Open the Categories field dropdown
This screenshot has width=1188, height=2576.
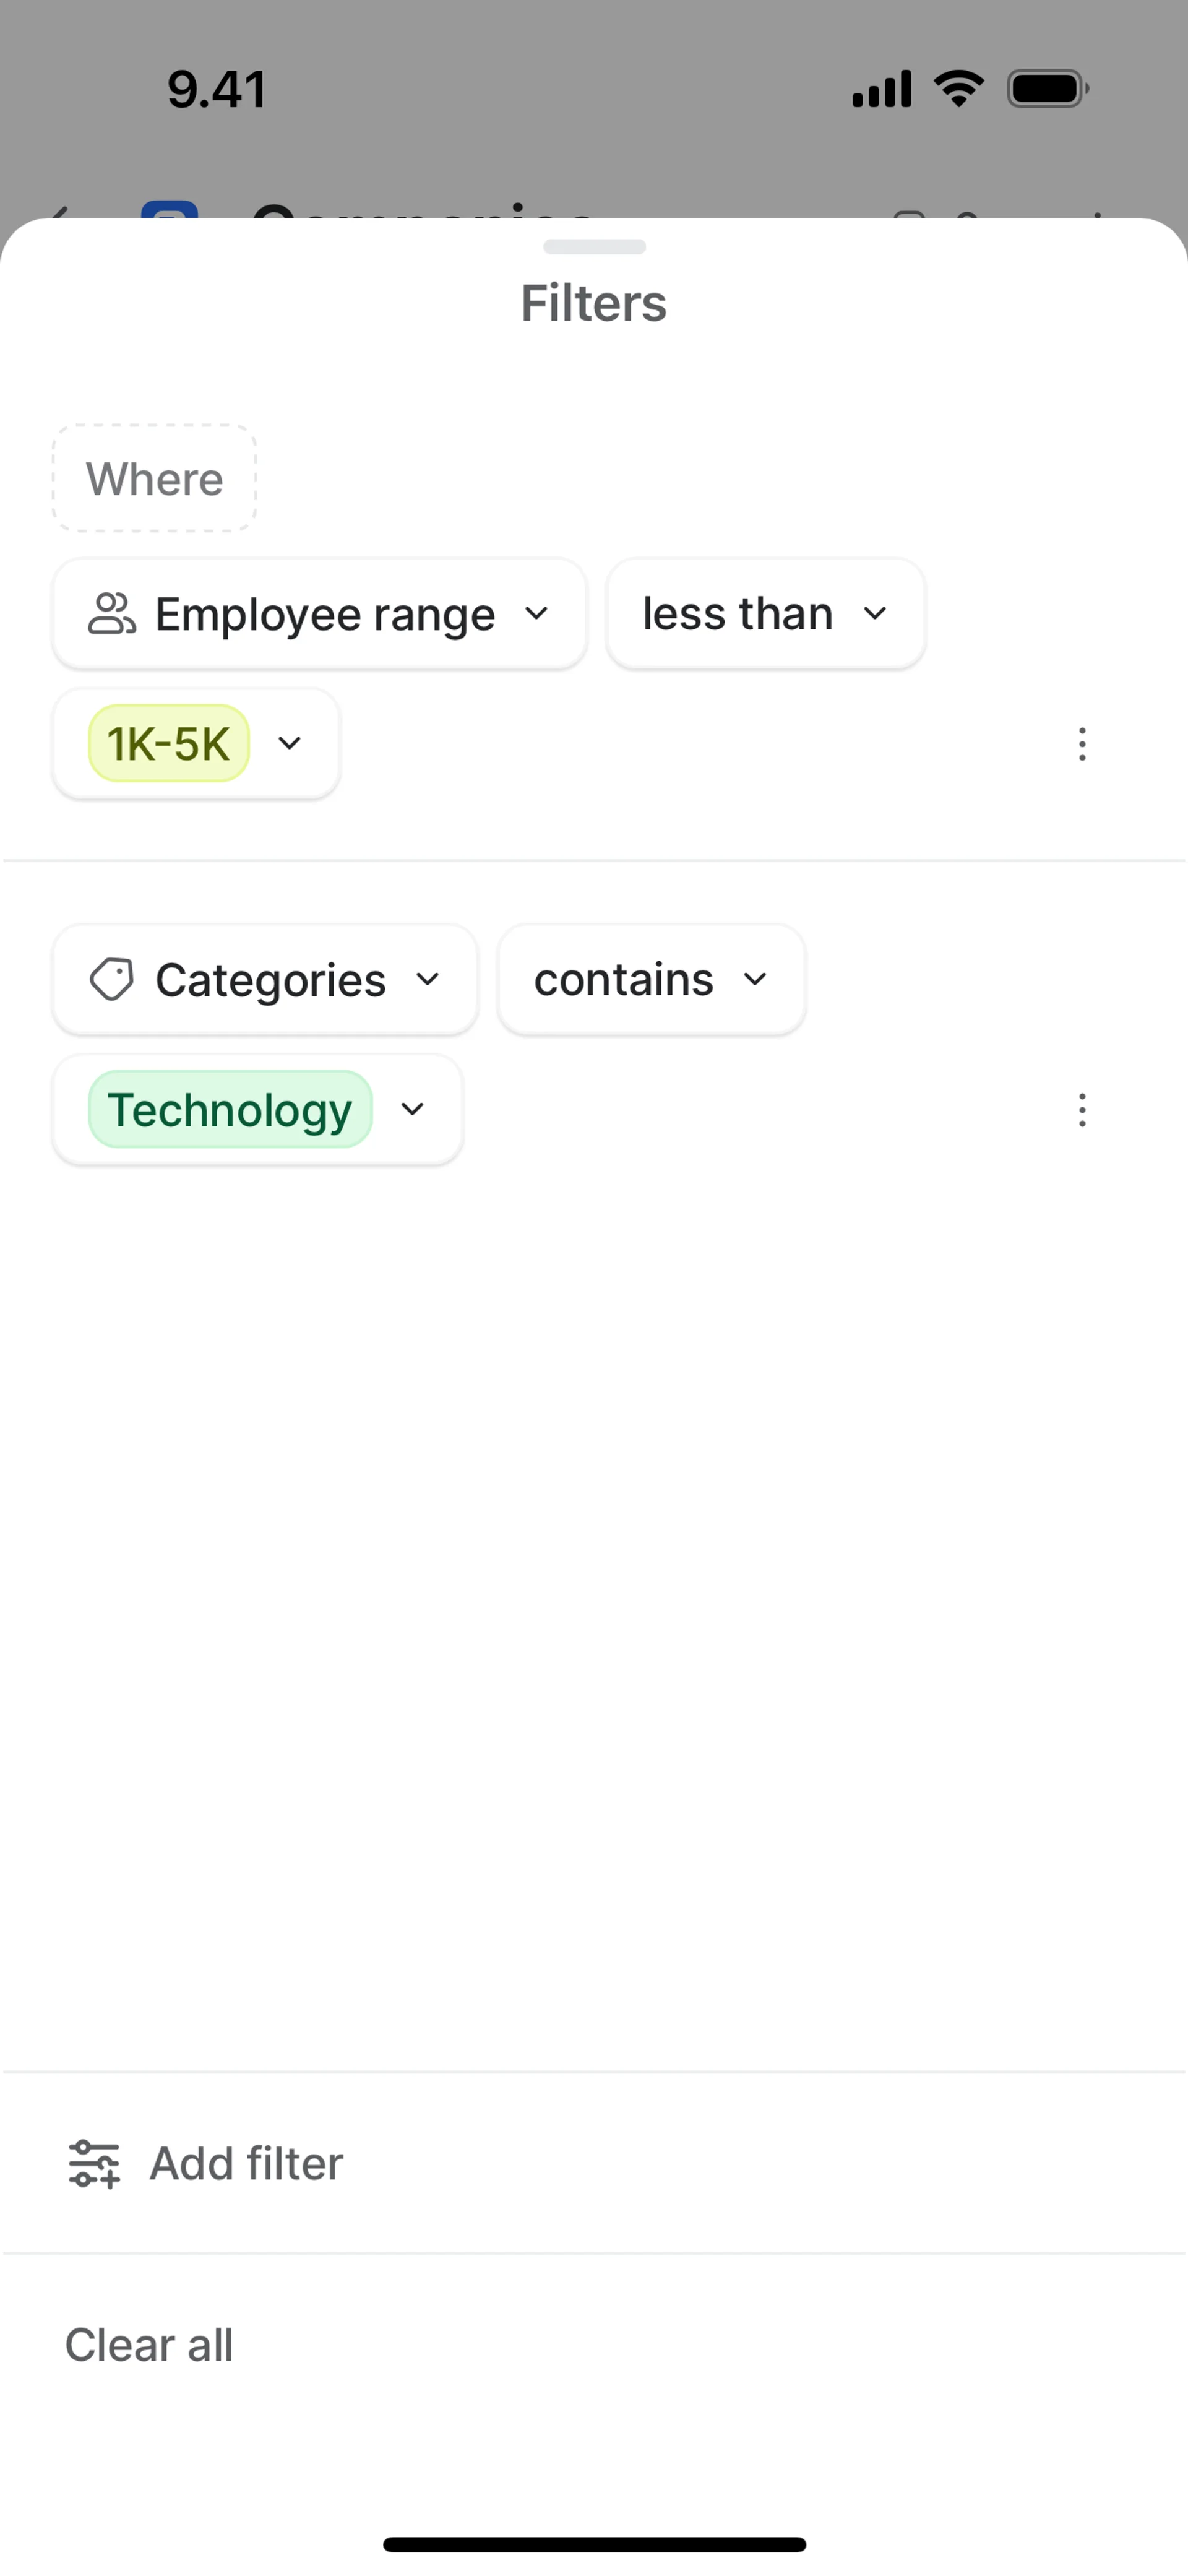pyautogui.click(x=265, y=980)
